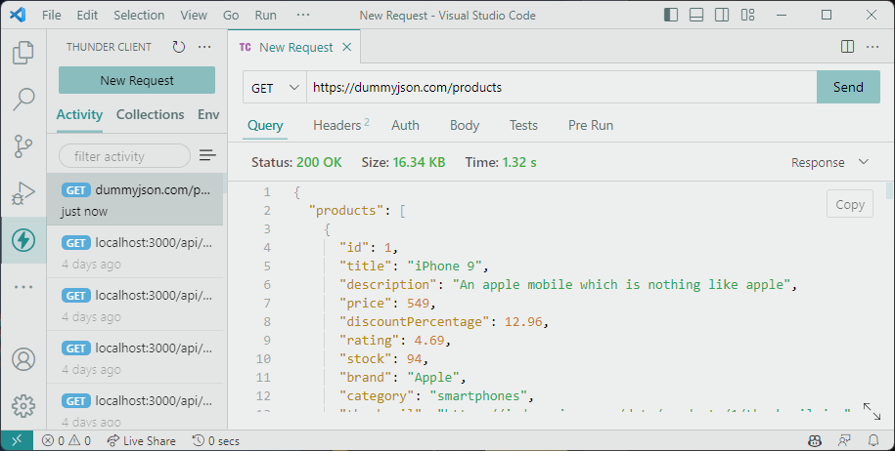Open Run and Debug icon
The width and height of the screenshot is (895, 451).
23,193
